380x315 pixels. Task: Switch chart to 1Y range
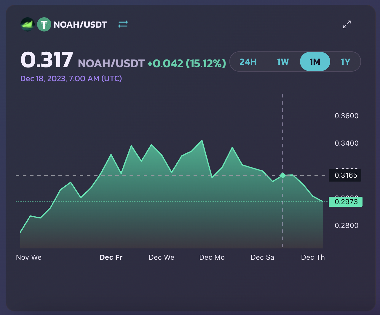345,62
